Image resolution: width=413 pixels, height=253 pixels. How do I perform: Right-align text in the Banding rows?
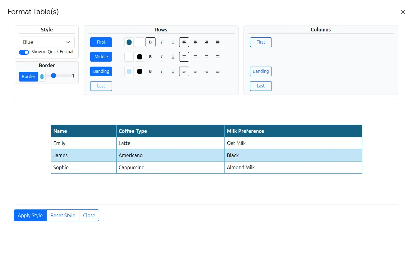click(206, 71)
